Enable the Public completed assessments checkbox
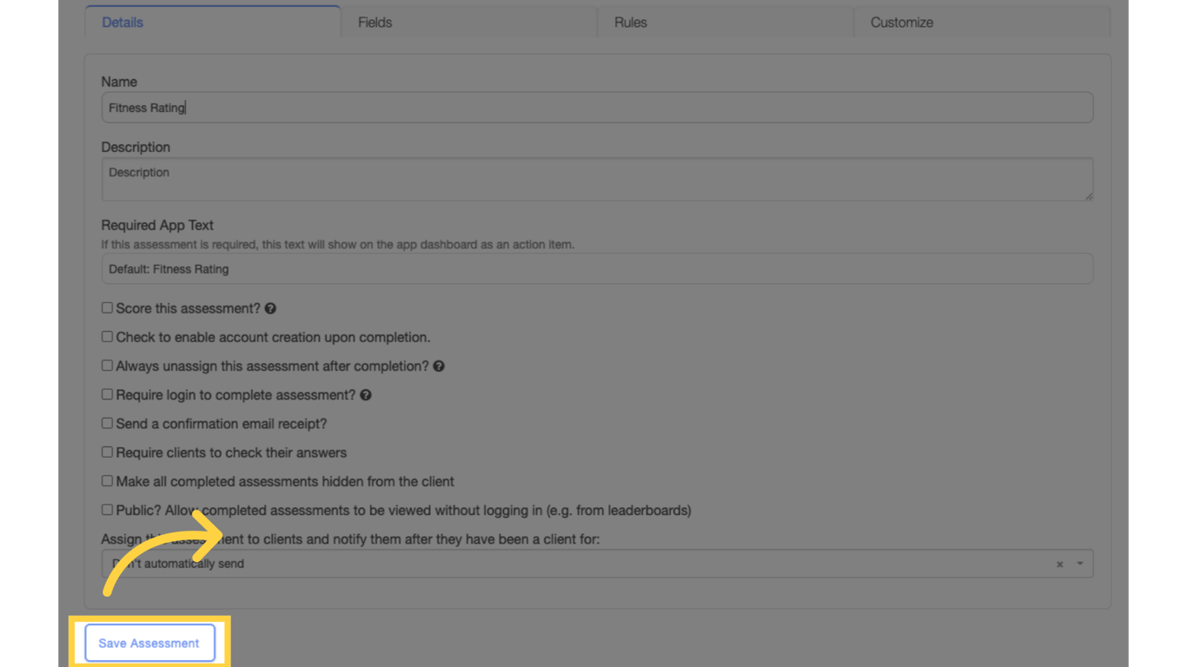 click(x=107, y=510)
